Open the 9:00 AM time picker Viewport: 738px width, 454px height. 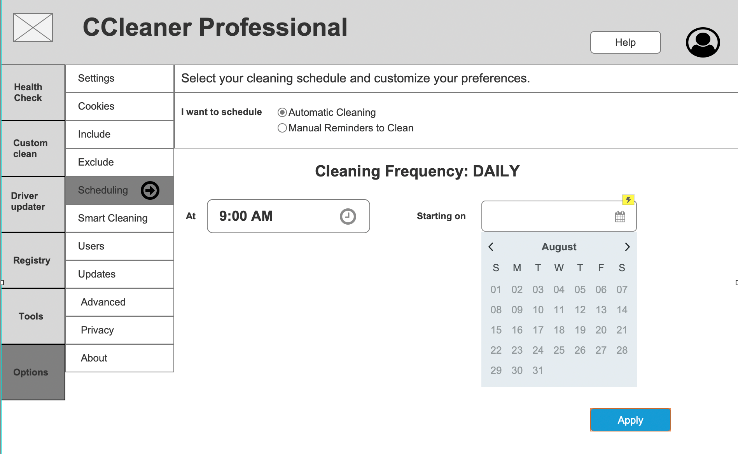point(289,216)
